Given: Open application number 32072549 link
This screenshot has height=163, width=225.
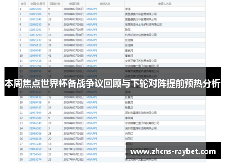Looking at the screenshot, I should click(x=35, y=19).
